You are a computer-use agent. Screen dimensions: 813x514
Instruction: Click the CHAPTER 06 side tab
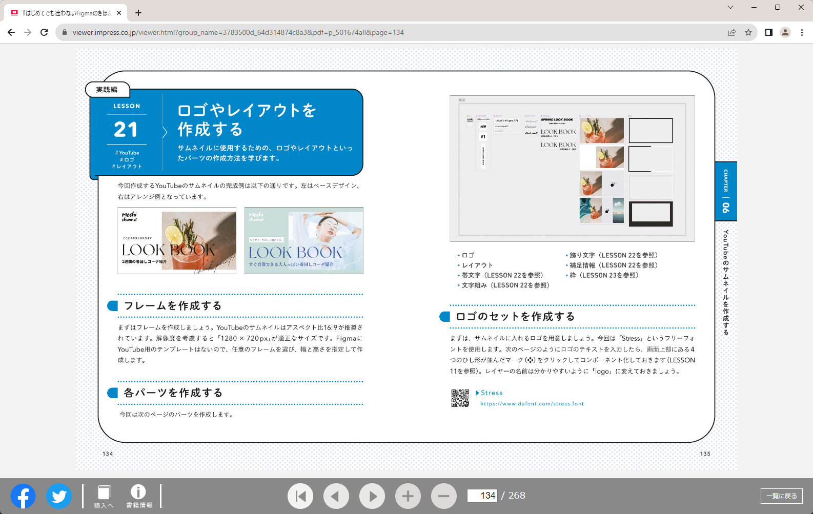(726, 191)
